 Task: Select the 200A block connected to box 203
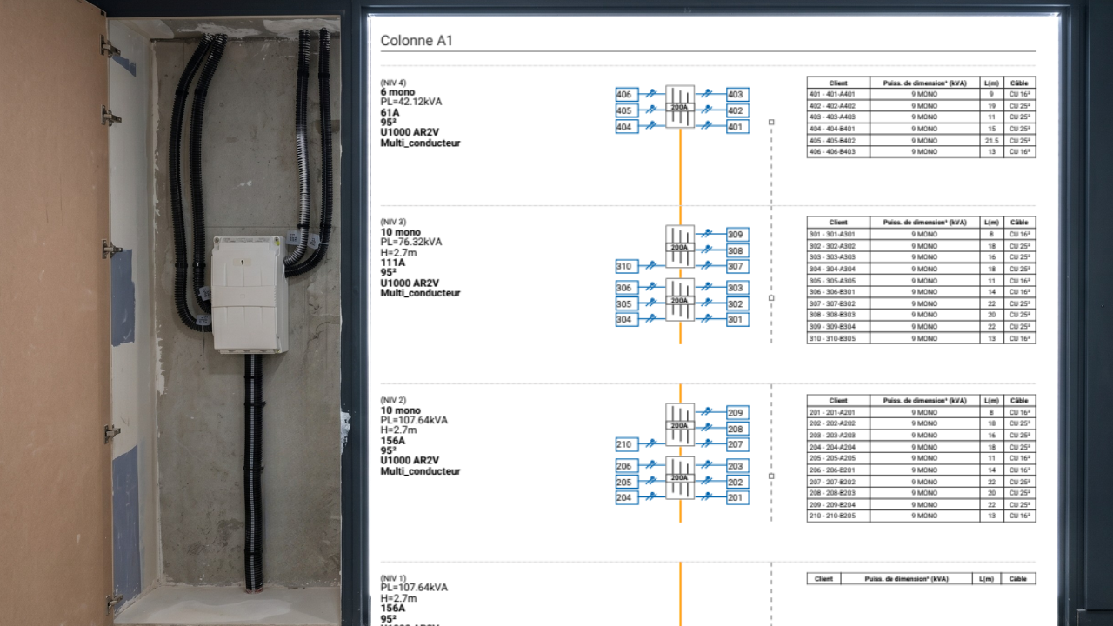[x=680, y=477]
